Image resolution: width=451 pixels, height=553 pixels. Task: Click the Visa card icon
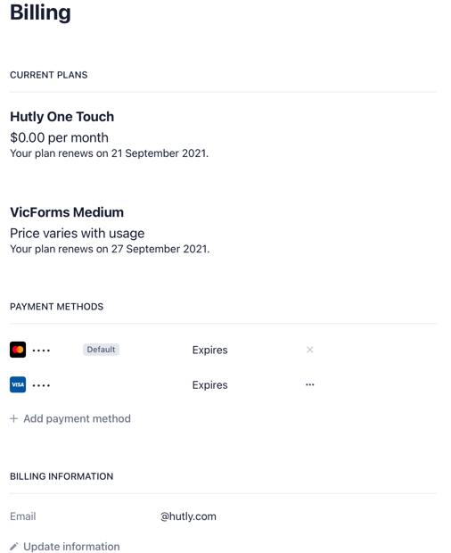[x=18, y=384]
